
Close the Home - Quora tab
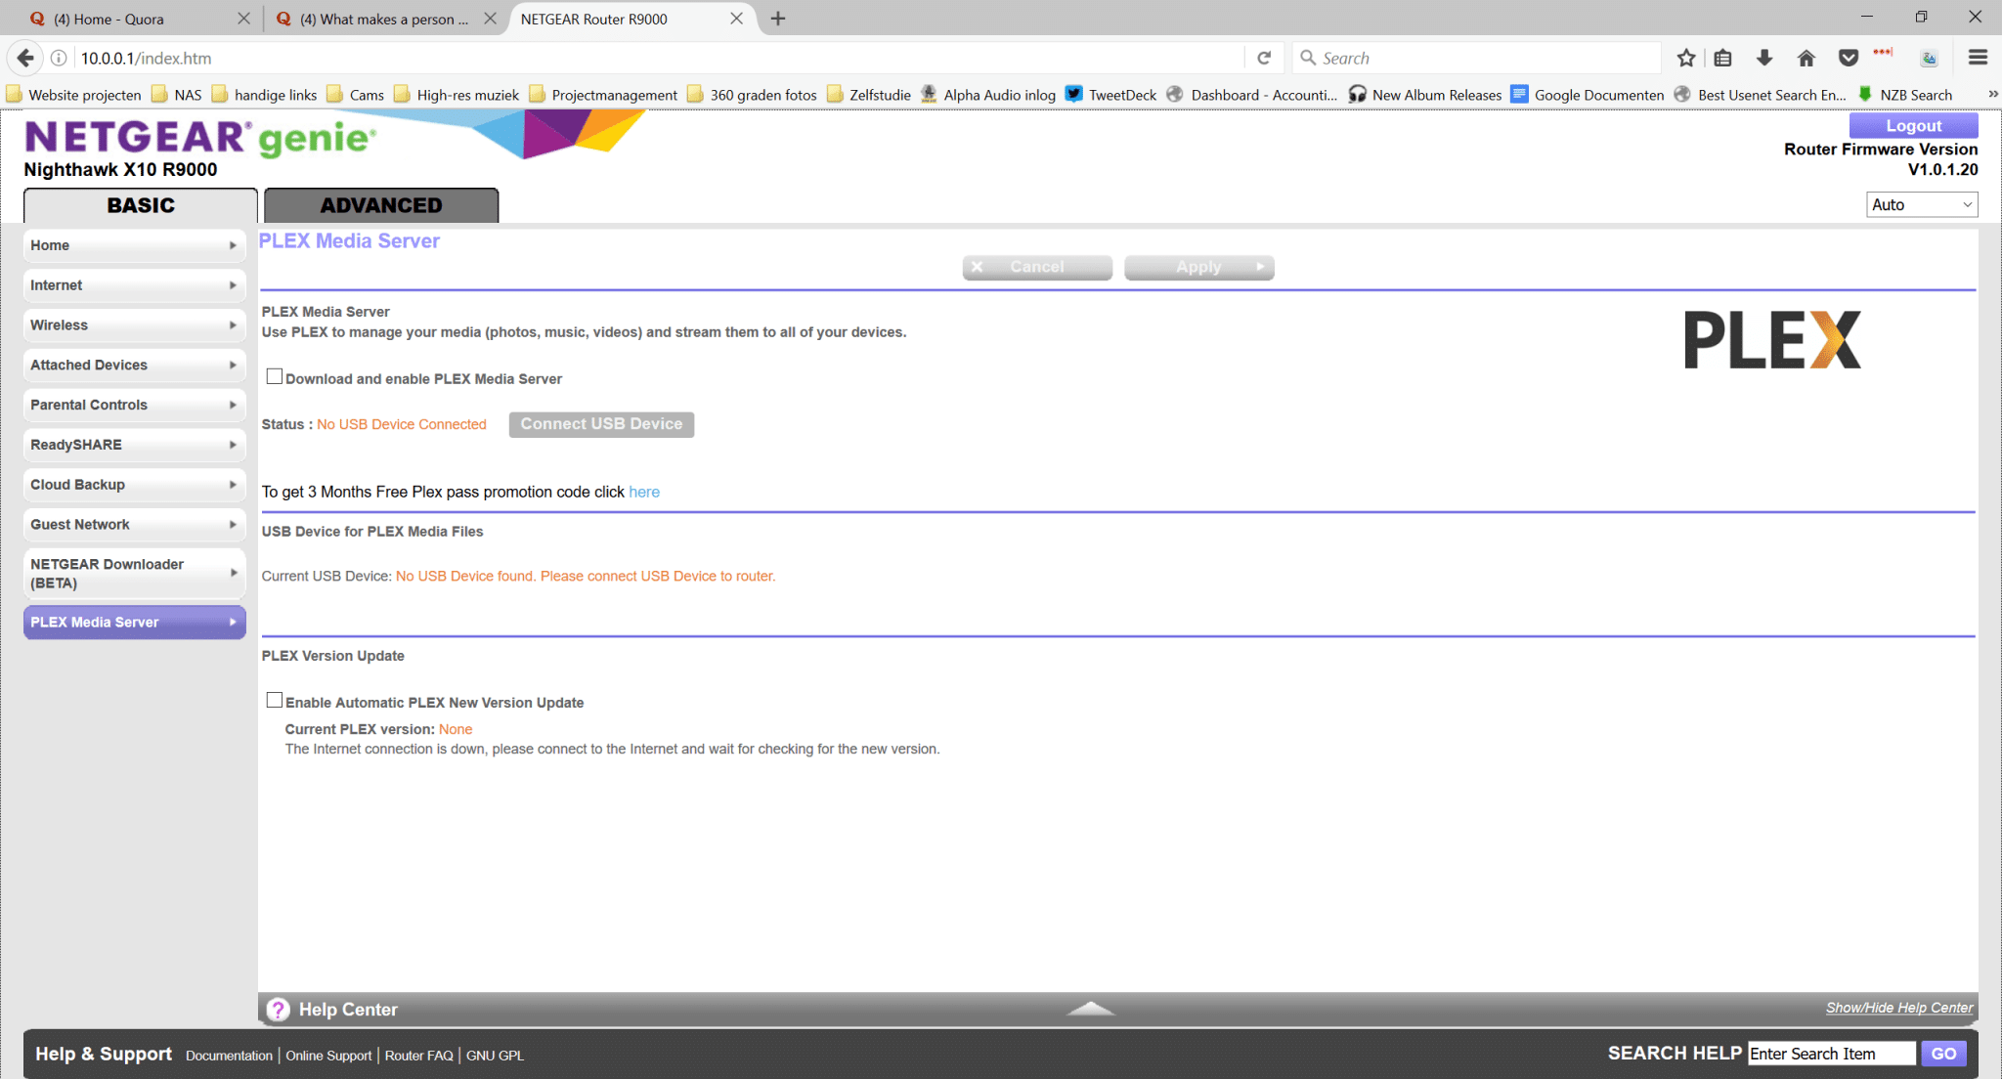tap(244, 19)
